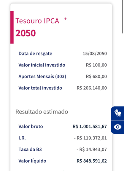Click the plus sign next to Tesouro IPCA
Image resolution: width=124 pixels, height=171 pixels.
coord(65,19)
